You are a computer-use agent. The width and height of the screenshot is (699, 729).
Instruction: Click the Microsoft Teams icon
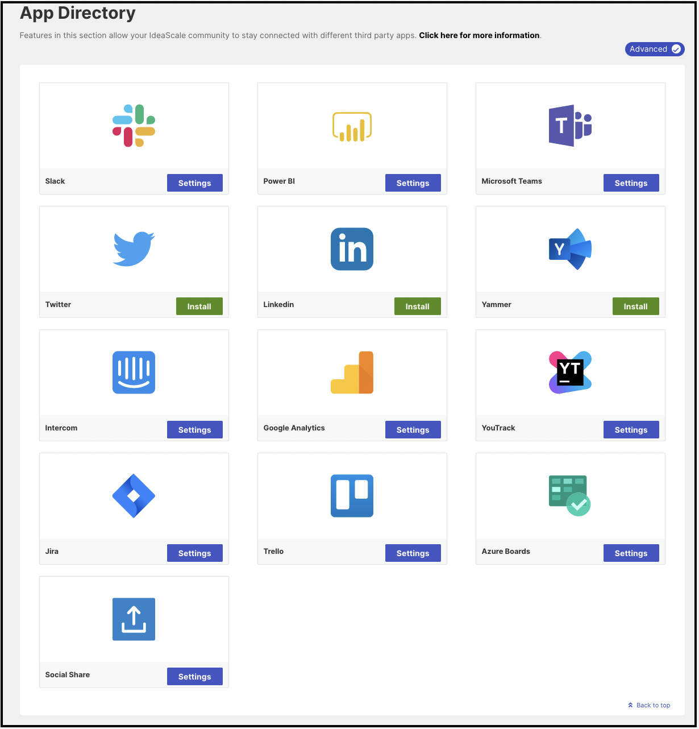coord(570,125)
